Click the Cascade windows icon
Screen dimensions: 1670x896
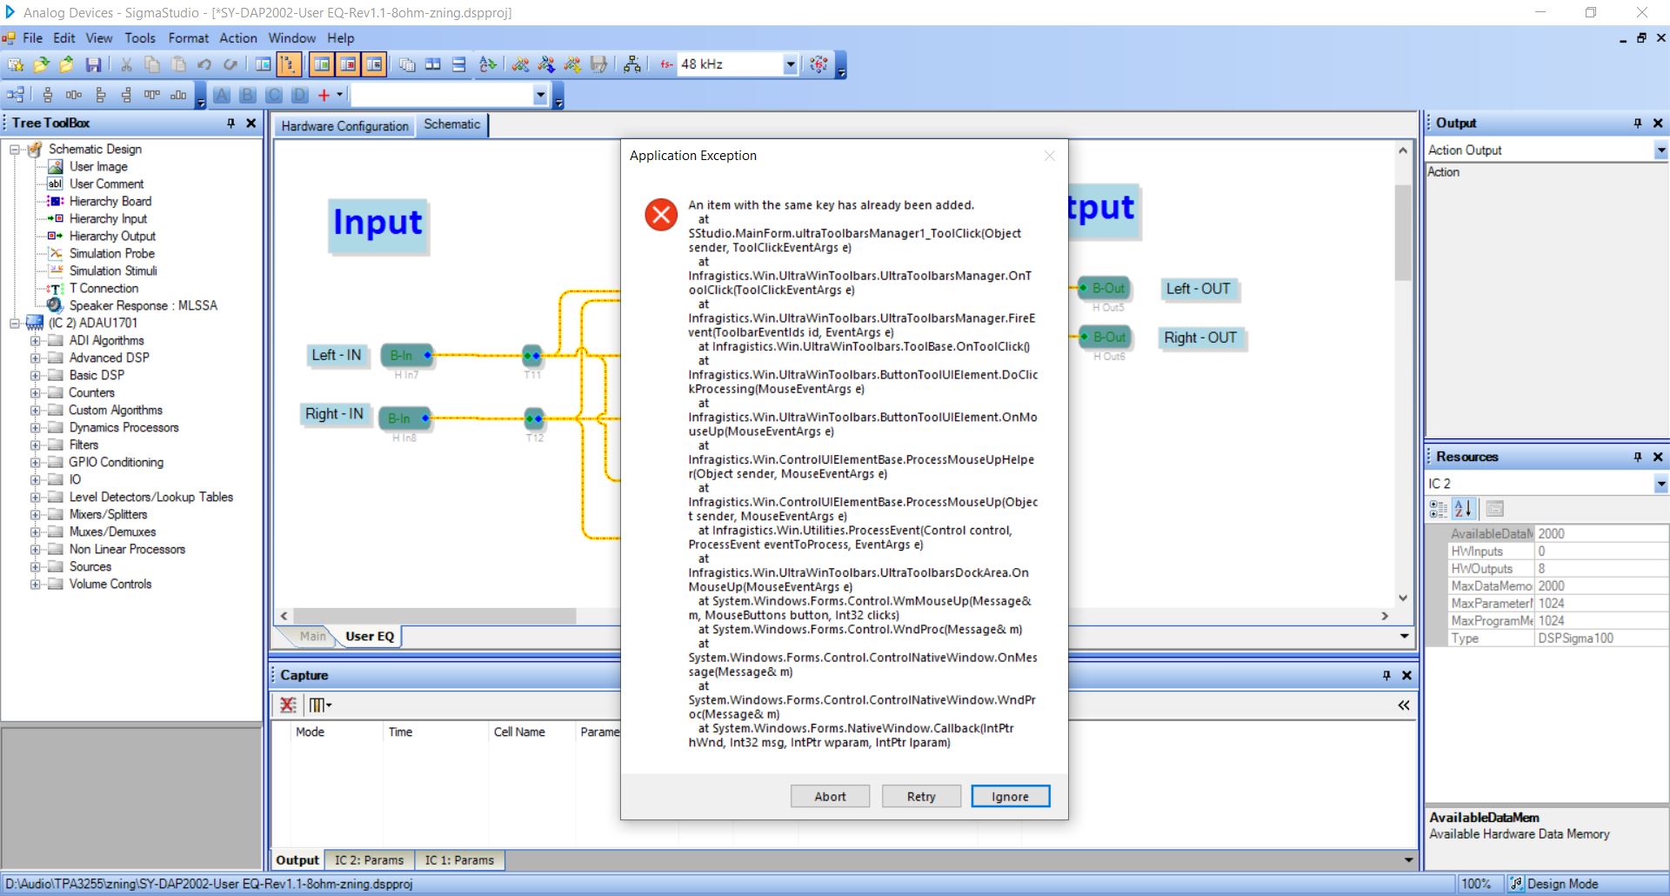(x=407, y=64)
